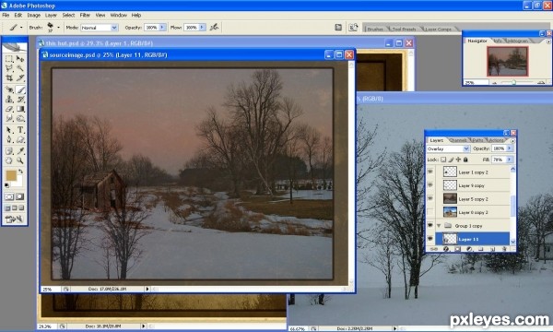This screenshot has height=332, width=553.
Task: Switch to Standard Mode editing
Action: (9, 196)
